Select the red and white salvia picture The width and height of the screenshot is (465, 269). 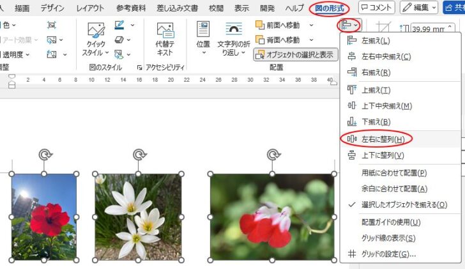point(272,217)
